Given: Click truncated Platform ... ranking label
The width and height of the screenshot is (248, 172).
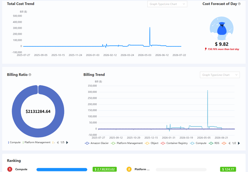Looking at the screenshot, I should [142, 169].
